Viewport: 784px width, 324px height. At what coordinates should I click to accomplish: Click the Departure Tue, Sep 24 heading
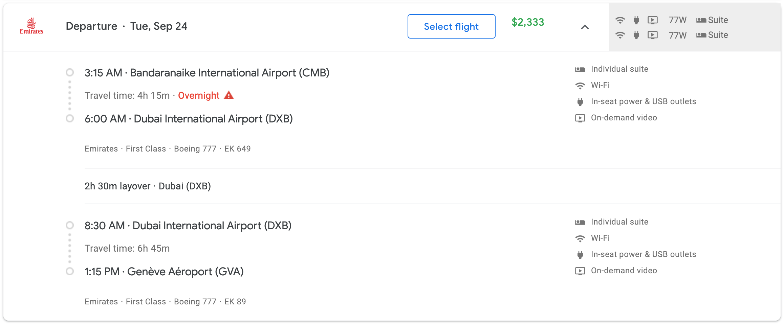pos(126,26)
